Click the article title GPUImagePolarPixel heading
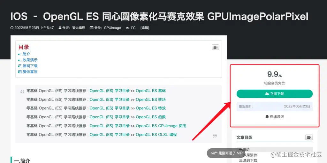 159,17
